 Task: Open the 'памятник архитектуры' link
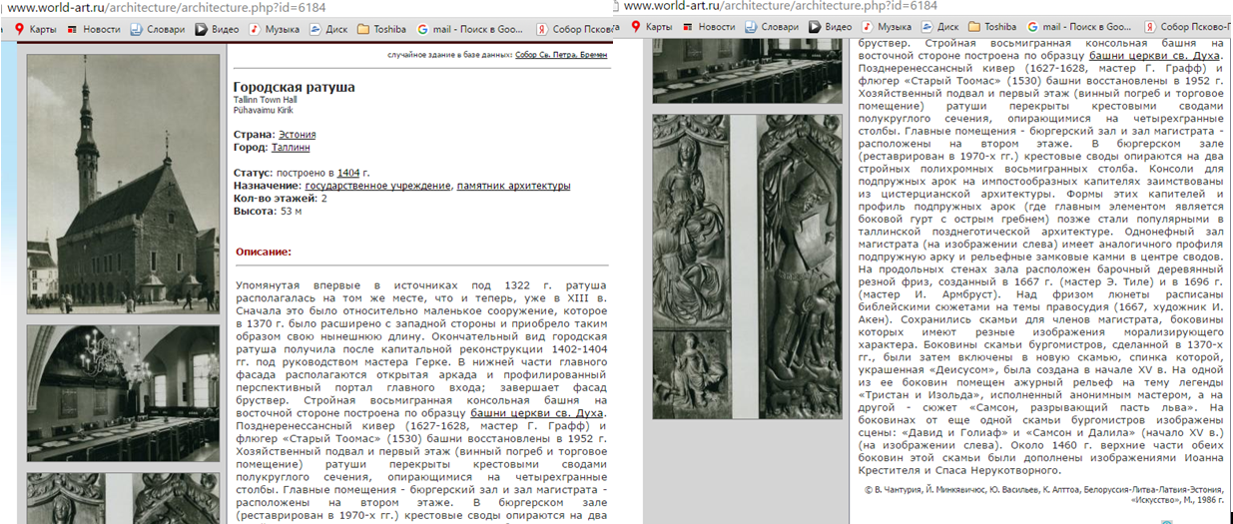513,186
